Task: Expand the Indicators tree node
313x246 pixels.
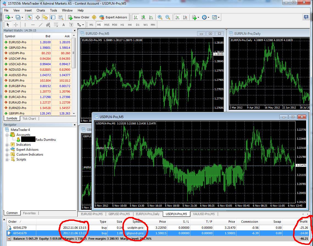Action: pyautogui.click(x=7, y=145)
